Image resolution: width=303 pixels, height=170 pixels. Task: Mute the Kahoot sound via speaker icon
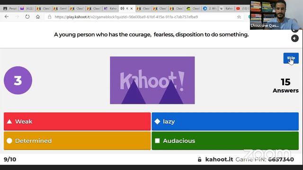point(294,38)
